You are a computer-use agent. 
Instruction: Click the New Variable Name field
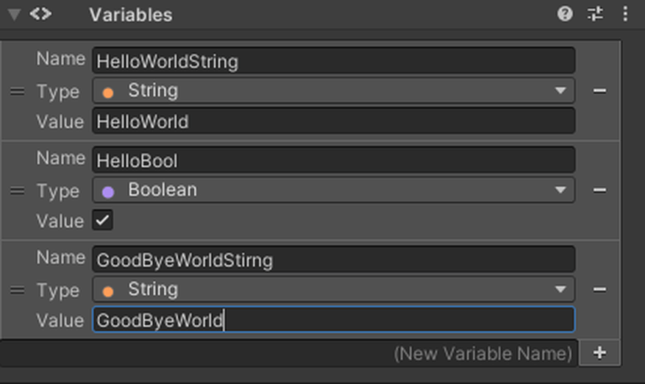point(289,353)
